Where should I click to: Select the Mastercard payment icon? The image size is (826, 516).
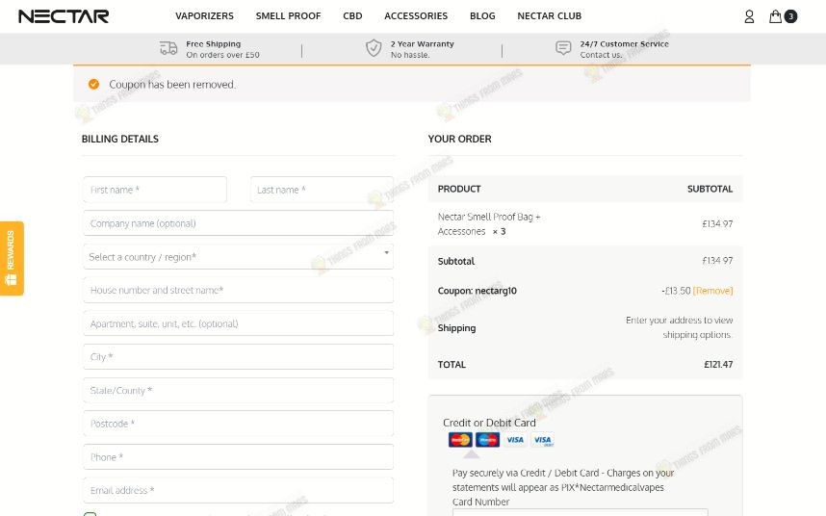coord(460,440)
